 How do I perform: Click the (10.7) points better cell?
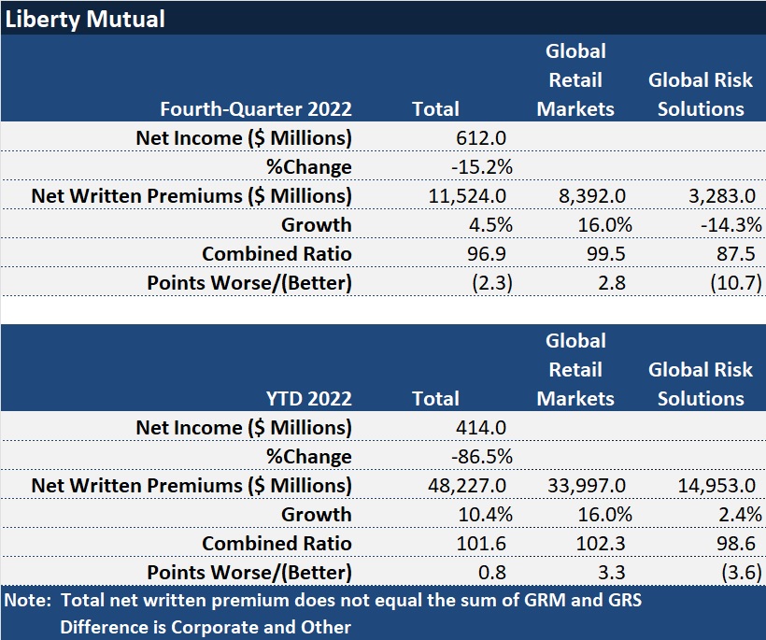730,283
